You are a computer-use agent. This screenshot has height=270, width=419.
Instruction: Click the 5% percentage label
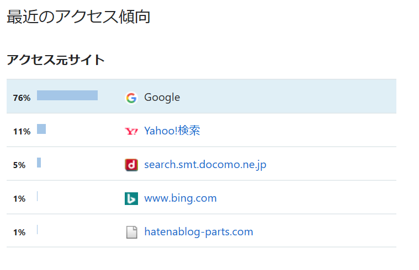point(19,165)
